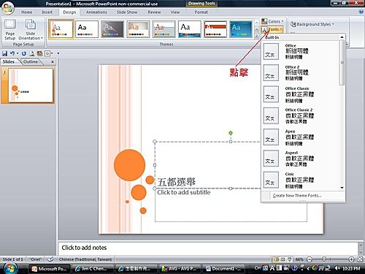Click the zoom slider handle
This screenshot has width=365, height=274.
tap(324, 259)
